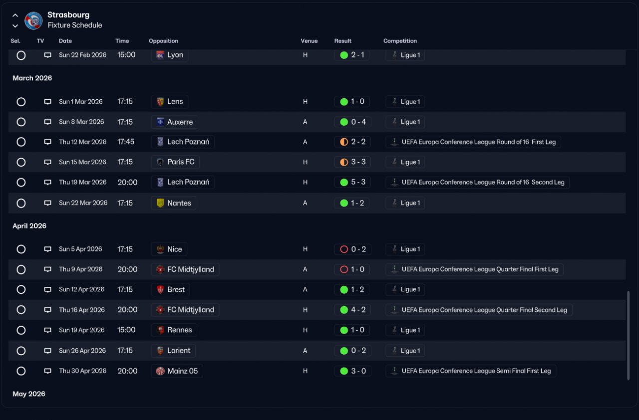639x420 pixels.
Task: Click the vertical scrollbar thumb
Action: tap(628, 336)
